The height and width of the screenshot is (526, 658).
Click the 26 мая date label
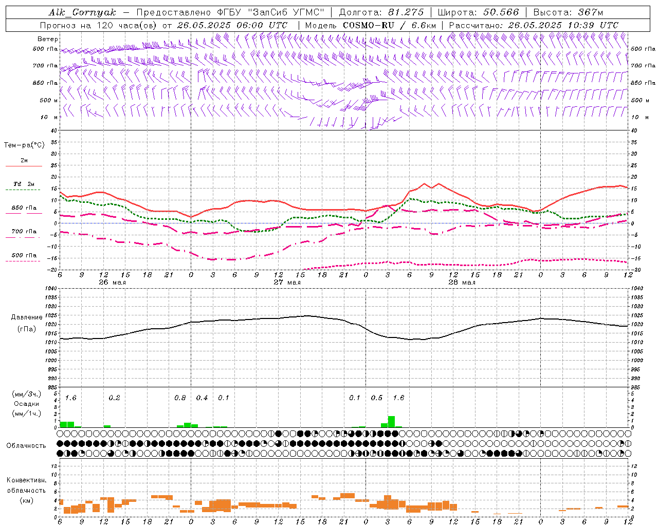(x=112, y=282)
